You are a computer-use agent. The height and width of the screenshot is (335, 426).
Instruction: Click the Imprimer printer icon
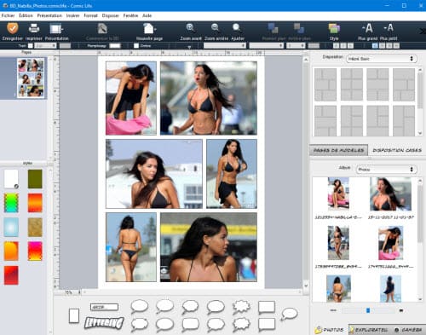point(34,28)
